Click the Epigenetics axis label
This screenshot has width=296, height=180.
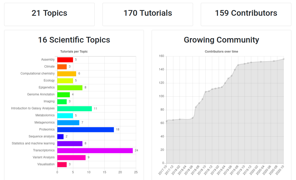pyautogui.click(x=46, y=87)
